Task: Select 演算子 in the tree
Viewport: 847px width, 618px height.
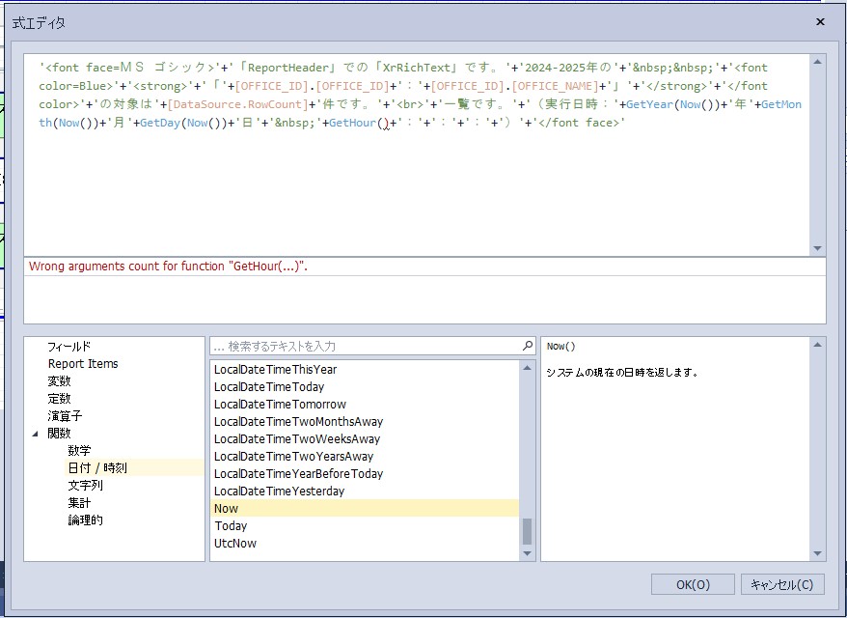Action: click(65, 415)
